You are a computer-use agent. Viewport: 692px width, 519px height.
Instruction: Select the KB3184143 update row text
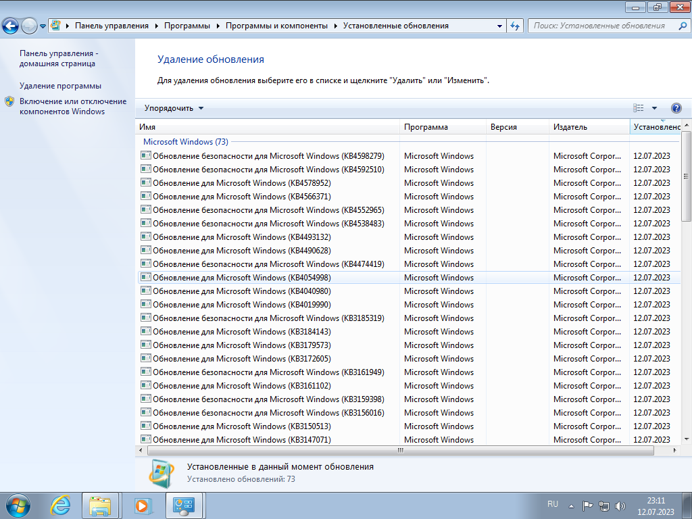242,331
